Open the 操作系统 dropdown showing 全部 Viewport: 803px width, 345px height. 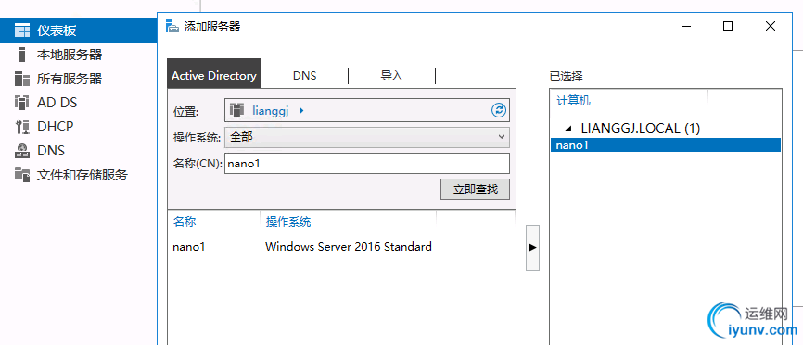point(367,137)
